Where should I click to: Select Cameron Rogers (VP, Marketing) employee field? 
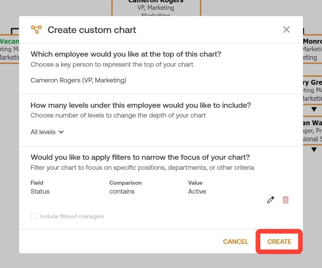78,80
